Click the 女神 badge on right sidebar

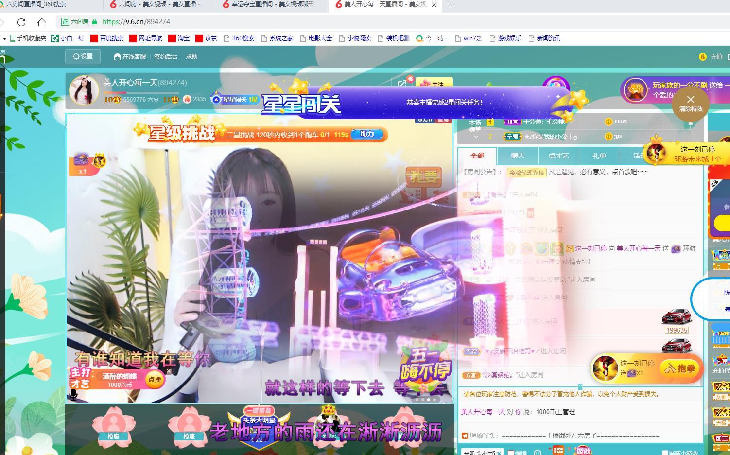click(x=722, y=397)
